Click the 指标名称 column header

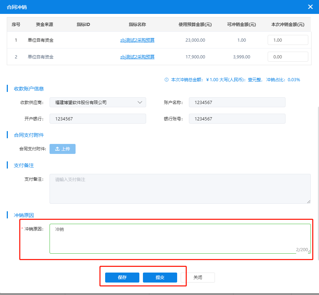click(137, 25)
